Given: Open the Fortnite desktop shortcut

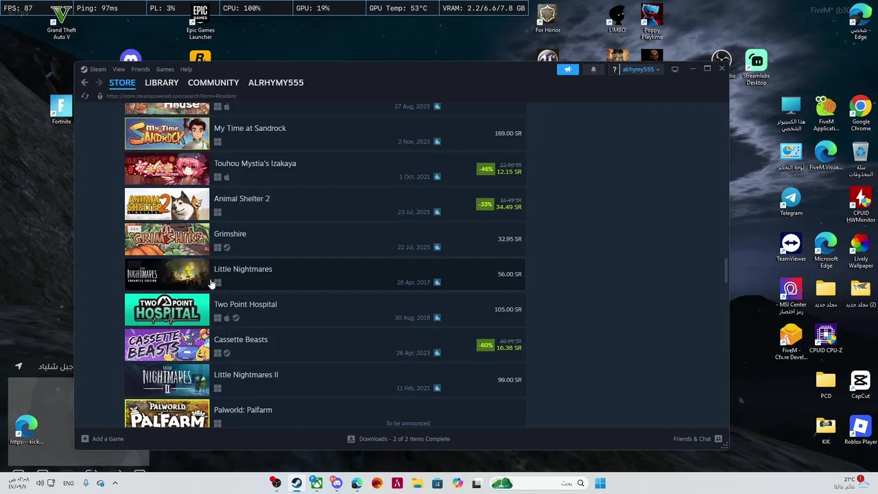Looking at the screenshot, I should (x=61, y=110).
